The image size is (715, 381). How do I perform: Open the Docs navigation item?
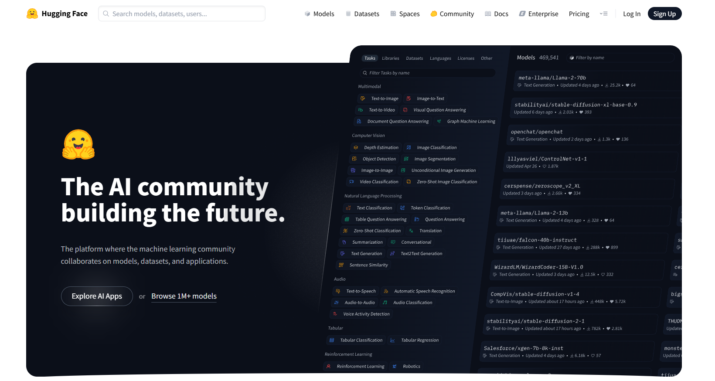point(497,14)
